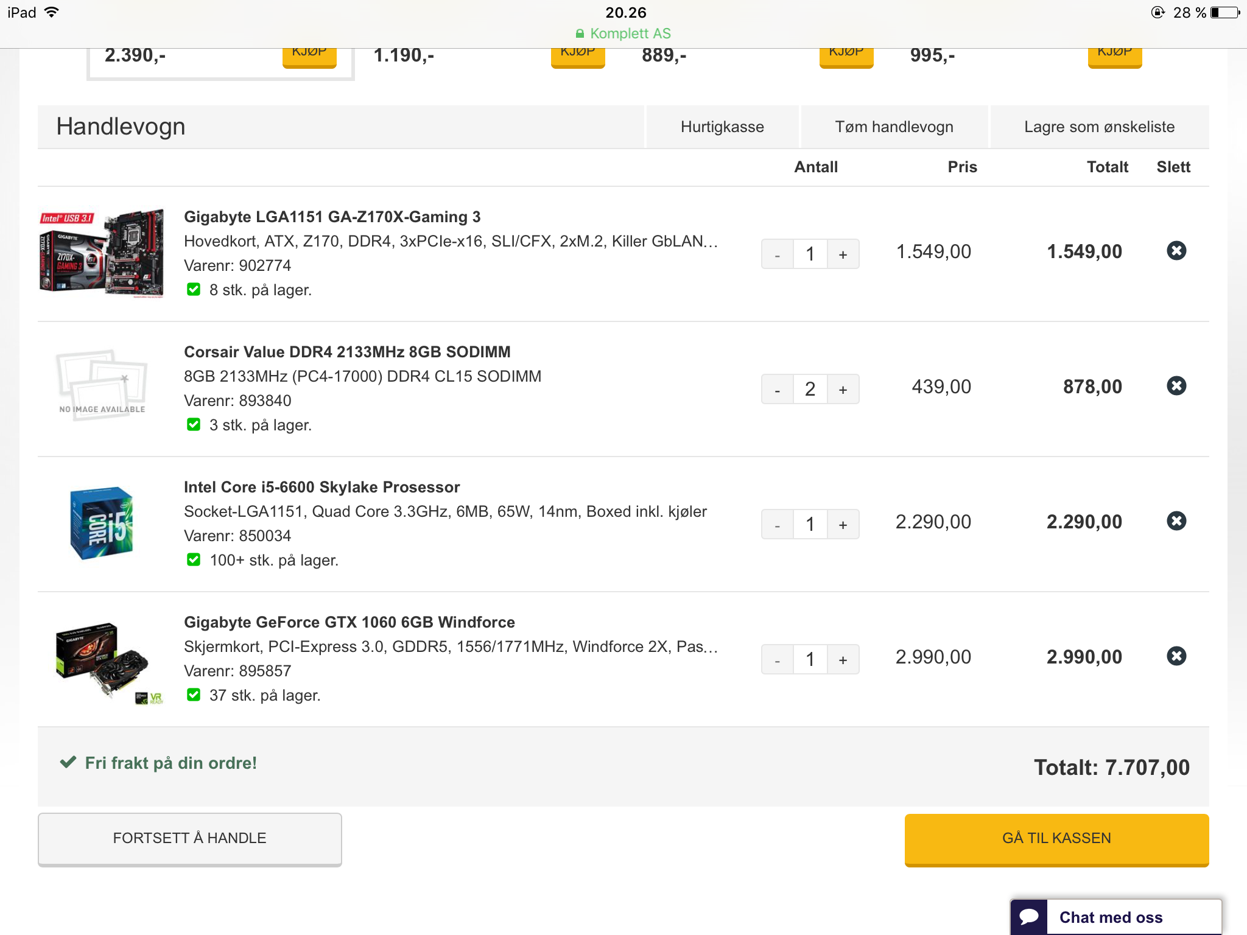Select text Varenr: 893840
Viewport: 1247px width, 935px height.
(237, 401)
